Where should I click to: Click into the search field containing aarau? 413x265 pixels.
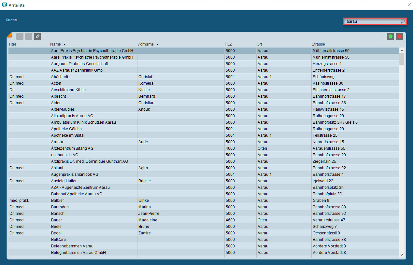pyautogui.click(x=371, y=21)
